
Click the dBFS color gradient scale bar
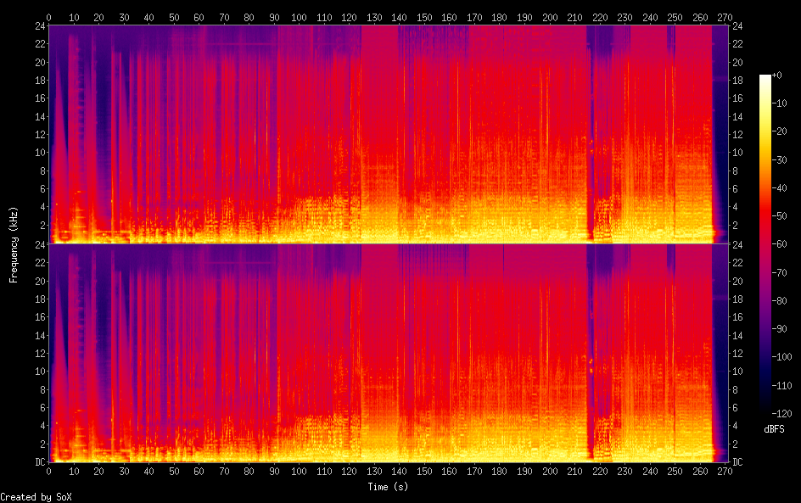765,243
